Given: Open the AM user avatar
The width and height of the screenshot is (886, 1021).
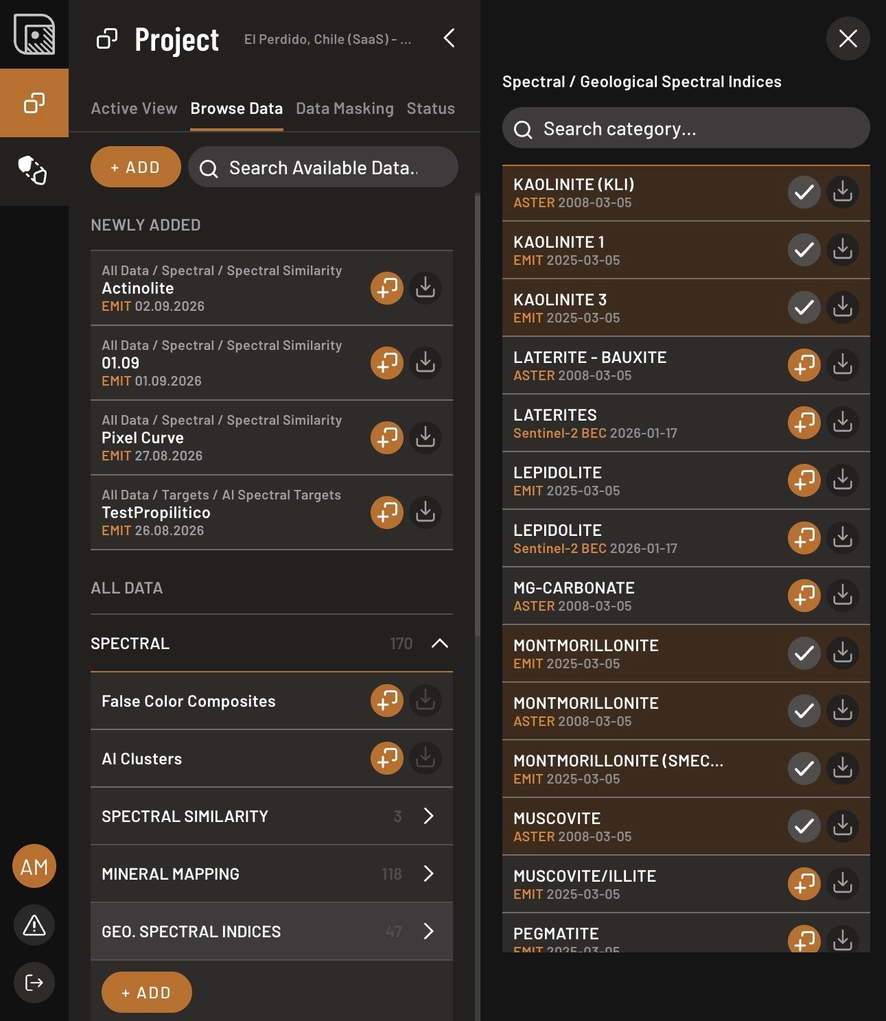Looking at the screenshot, I should click(x=34, y=866).
